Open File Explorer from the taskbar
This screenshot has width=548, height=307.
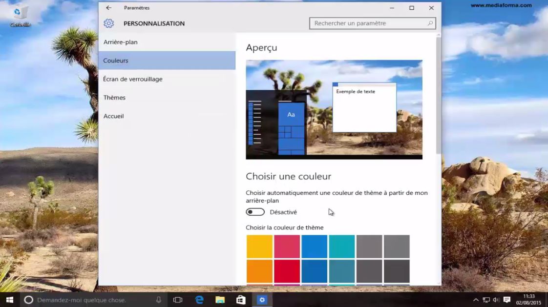[x=220, y=300]
